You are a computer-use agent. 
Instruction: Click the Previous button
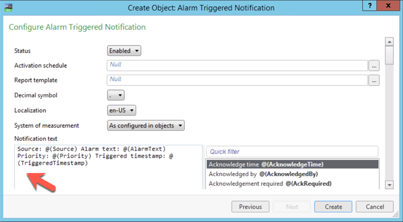(x=250, y=206)
